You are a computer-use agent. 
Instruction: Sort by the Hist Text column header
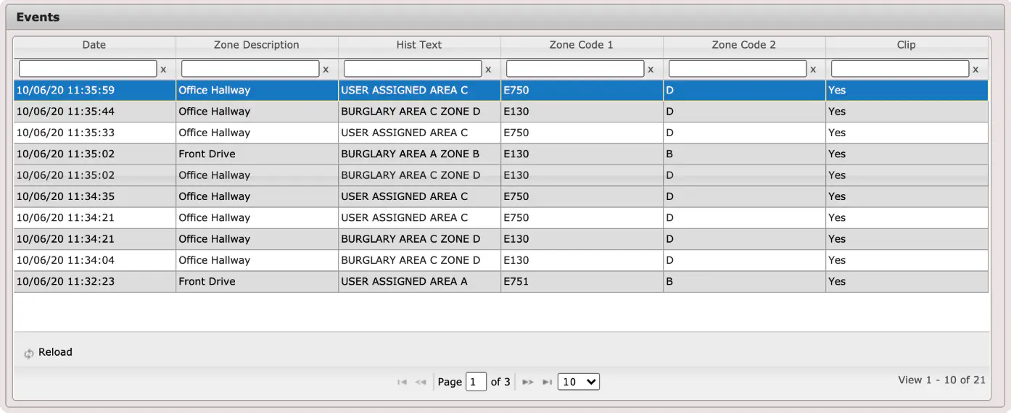coord(419,45)
